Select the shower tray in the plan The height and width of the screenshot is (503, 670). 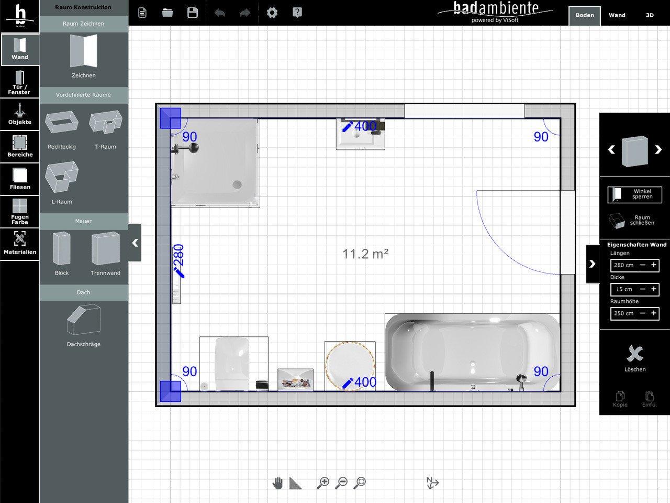215,162
